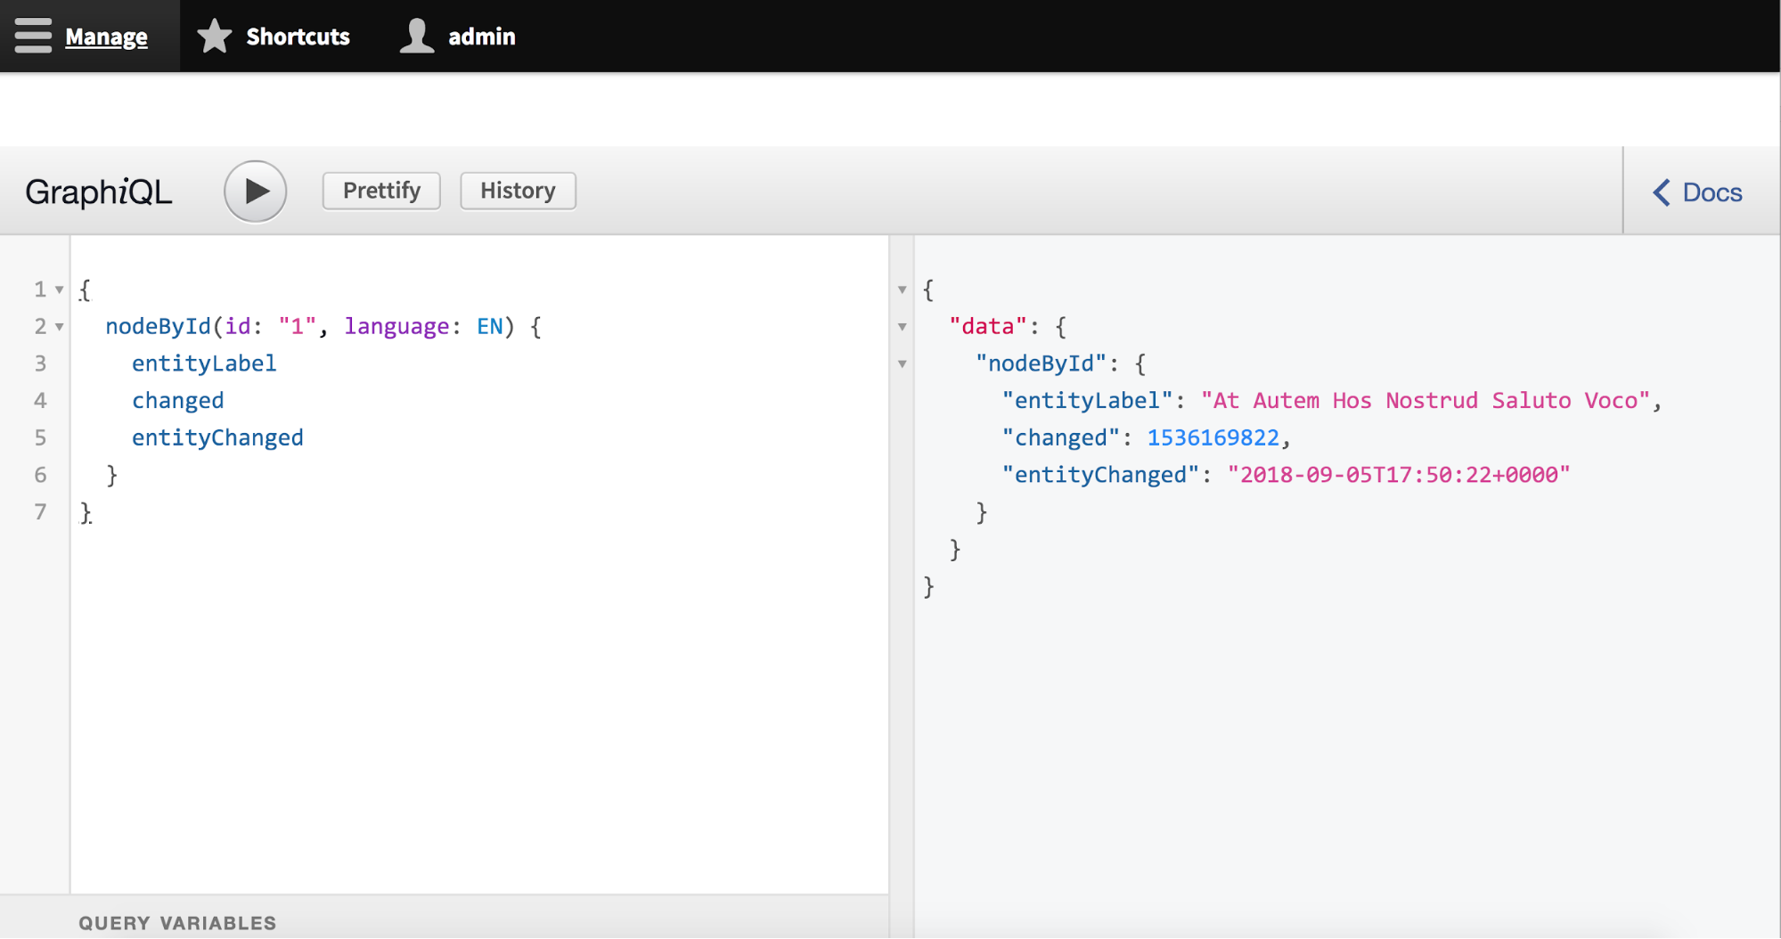Open the History panel
Image resolution: width=1781 pixels, height=939 pixels.
point(518,191)
